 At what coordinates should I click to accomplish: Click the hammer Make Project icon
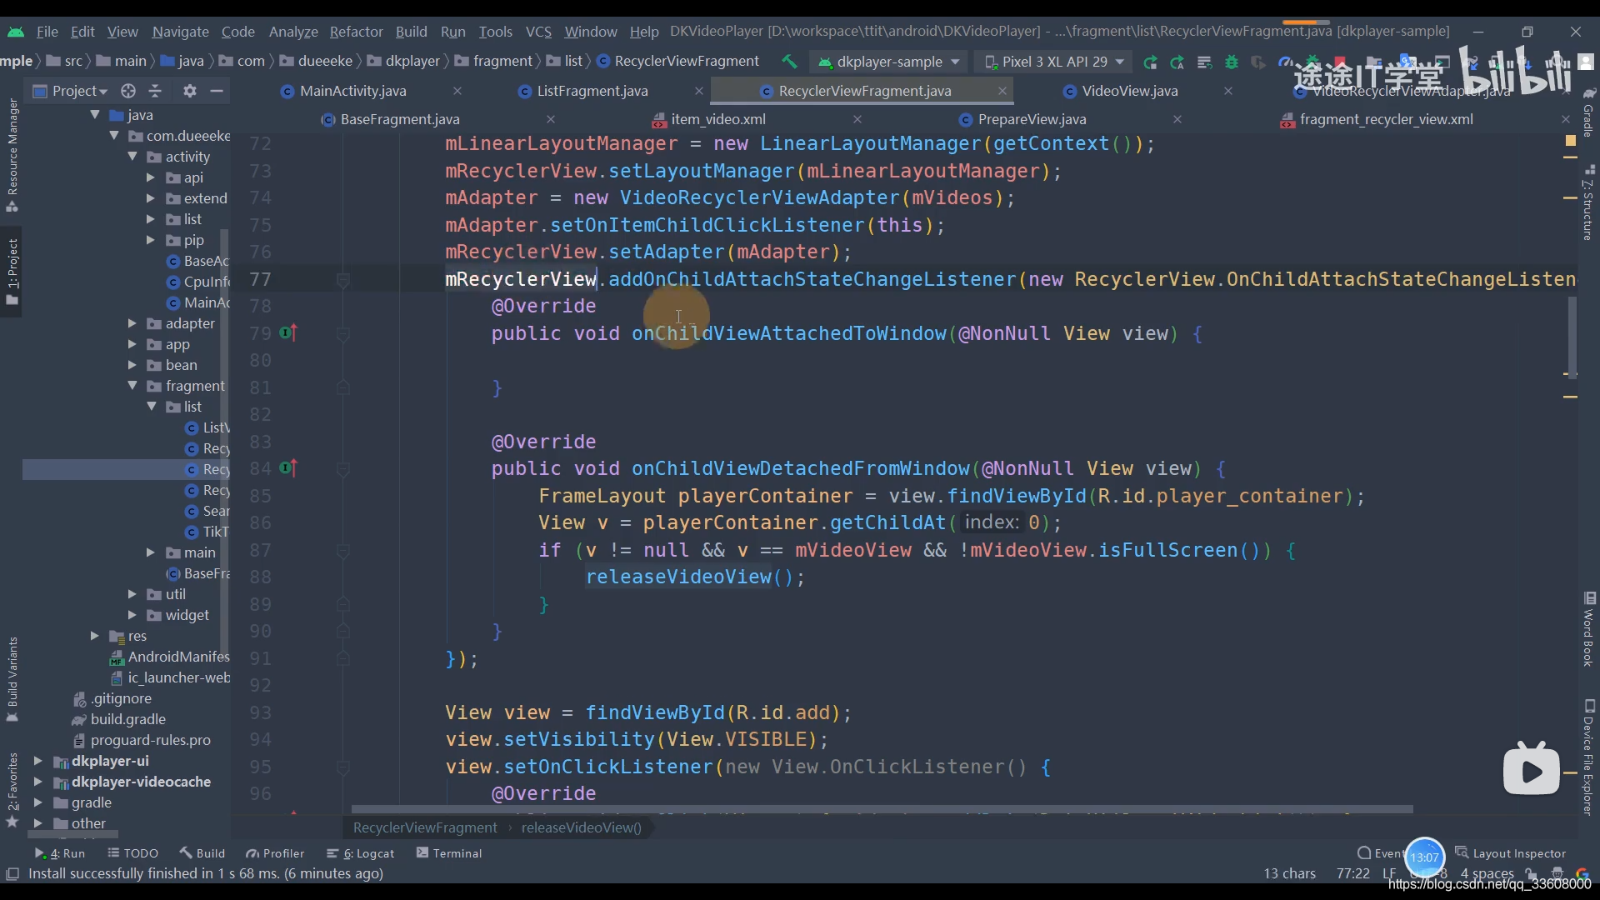tap(789, 61)
